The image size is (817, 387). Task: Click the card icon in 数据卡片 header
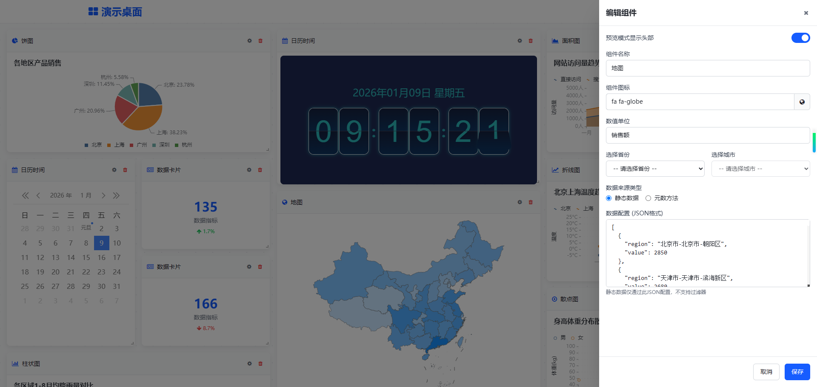(150, 169)
